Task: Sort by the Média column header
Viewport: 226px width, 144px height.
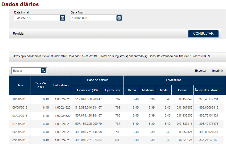Action: point(132,90)
